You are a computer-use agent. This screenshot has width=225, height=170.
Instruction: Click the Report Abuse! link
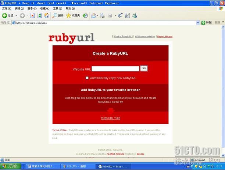coord(165,37)
